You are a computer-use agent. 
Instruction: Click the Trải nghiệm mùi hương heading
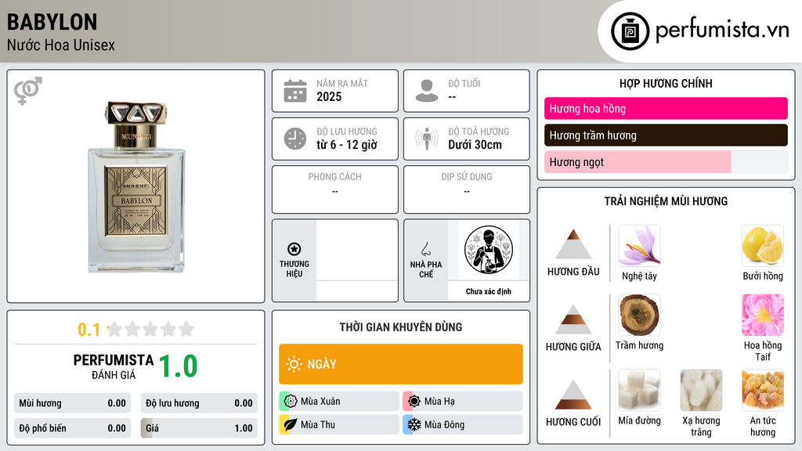click(666, 201)
